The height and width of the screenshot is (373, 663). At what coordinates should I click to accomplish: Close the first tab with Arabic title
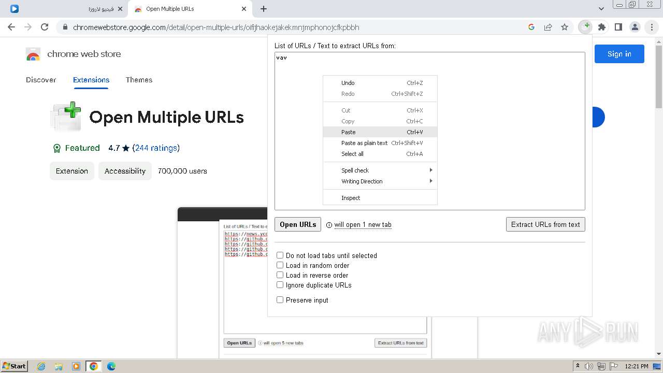[x=120, y=9]
